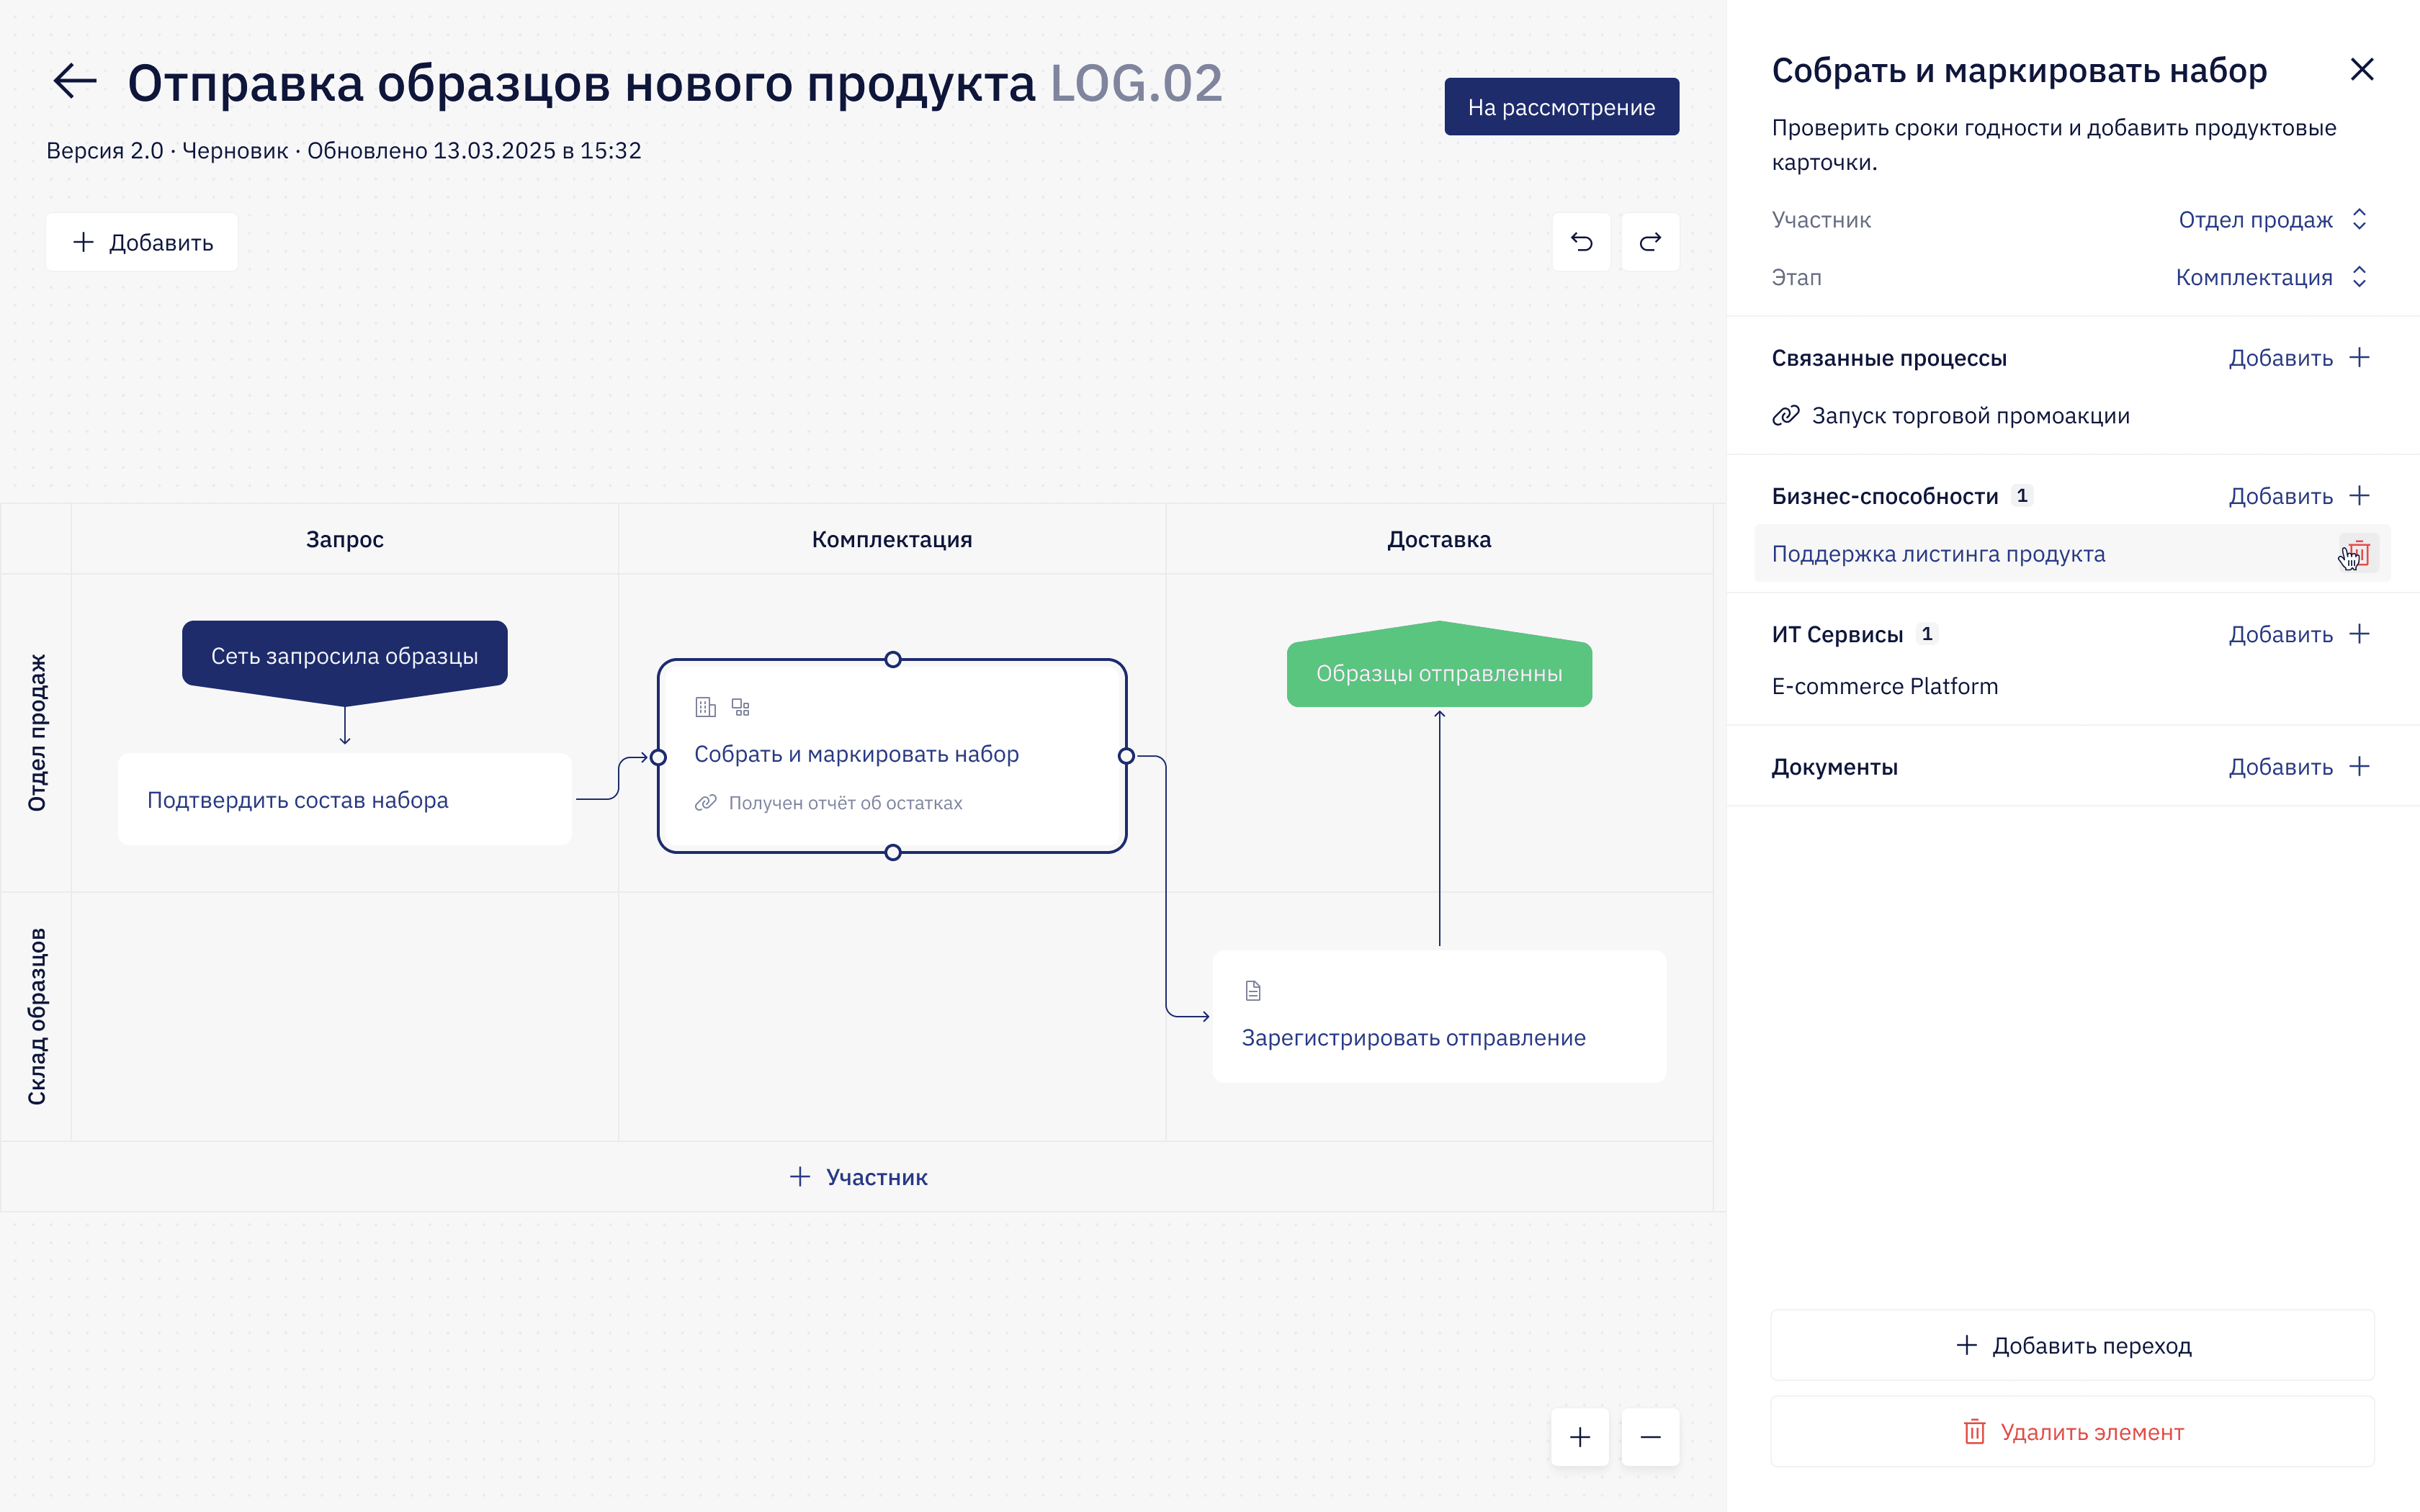Click the services grid icon on the selected card
Image resolution: width=2420 pixels, height=1512 pixels.
click(741, 707)
